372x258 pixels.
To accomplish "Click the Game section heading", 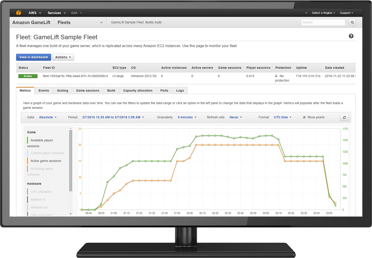I will click(x=31, y=132).
